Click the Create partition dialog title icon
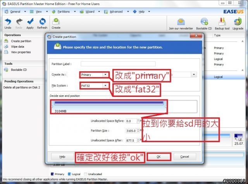Image resolution: width=248 pixels, height=184 pixels. click(49, 37)
